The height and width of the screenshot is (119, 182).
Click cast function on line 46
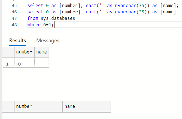point(91,12)
